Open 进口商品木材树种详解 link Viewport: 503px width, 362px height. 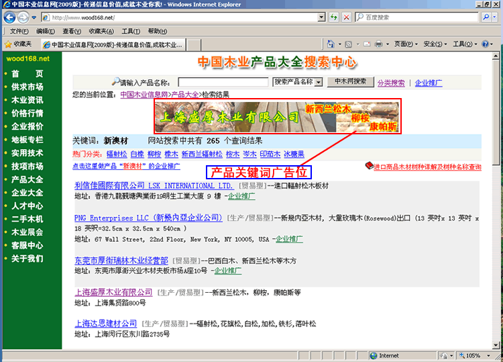[427, 167]
